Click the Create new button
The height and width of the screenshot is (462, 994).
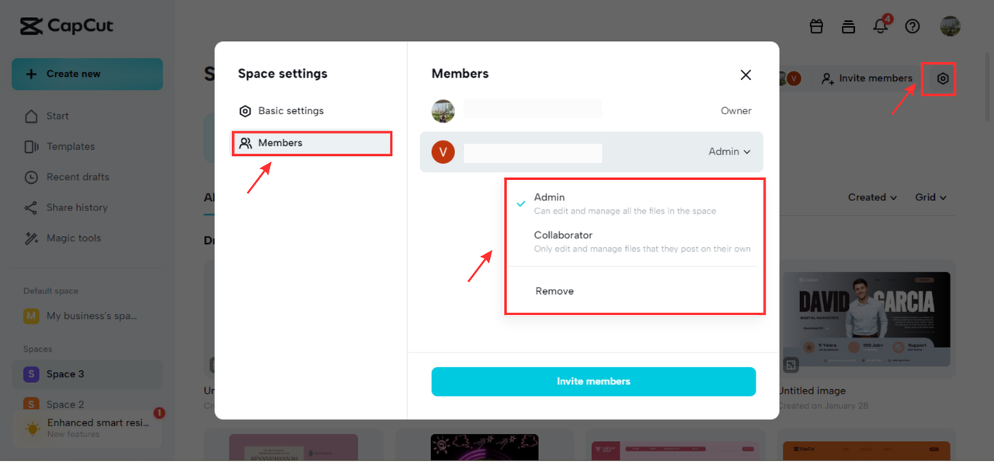coord(87,74)
